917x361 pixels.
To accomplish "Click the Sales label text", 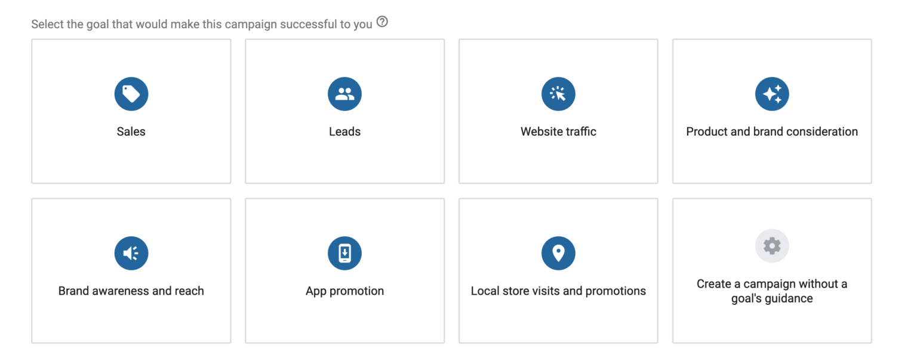I will click(131, 131).
